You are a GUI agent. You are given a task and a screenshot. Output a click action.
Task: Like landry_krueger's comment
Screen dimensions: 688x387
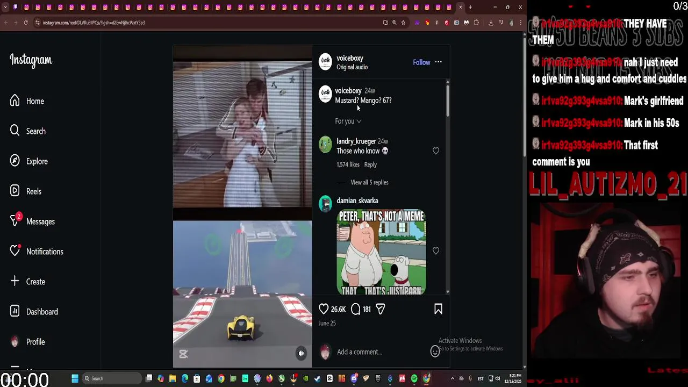click(x=436, y=151)
